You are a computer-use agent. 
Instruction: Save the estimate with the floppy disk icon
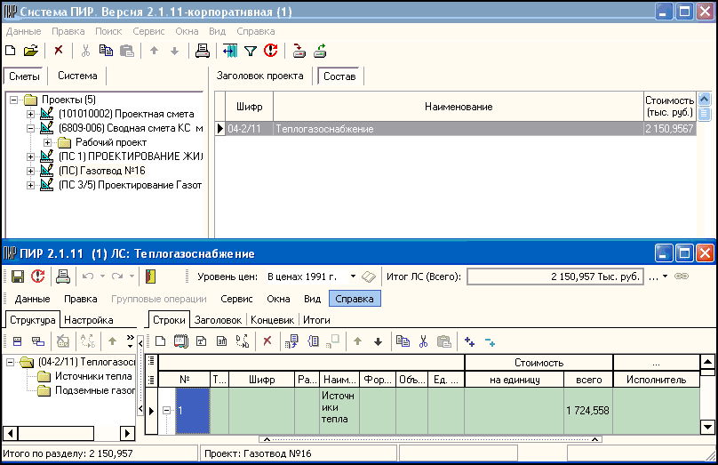click(x=18, y=277)
